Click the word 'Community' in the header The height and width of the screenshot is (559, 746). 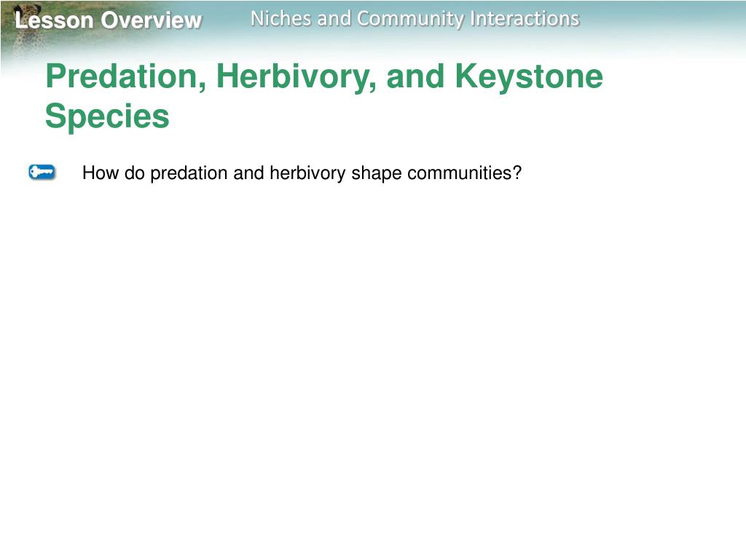tap(410, 20)
